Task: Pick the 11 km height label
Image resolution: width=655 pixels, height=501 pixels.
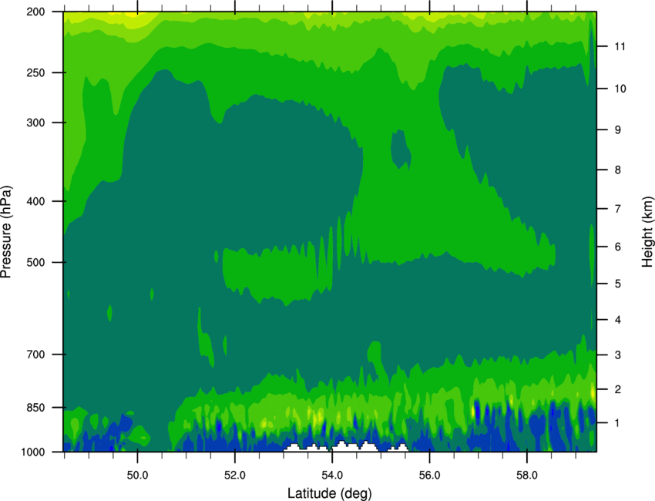Action: pos(620,46)
